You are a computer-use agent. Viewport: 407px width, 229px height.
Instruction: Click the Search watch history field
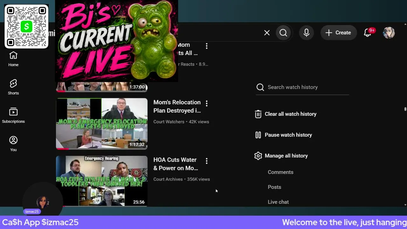(302, 87)
